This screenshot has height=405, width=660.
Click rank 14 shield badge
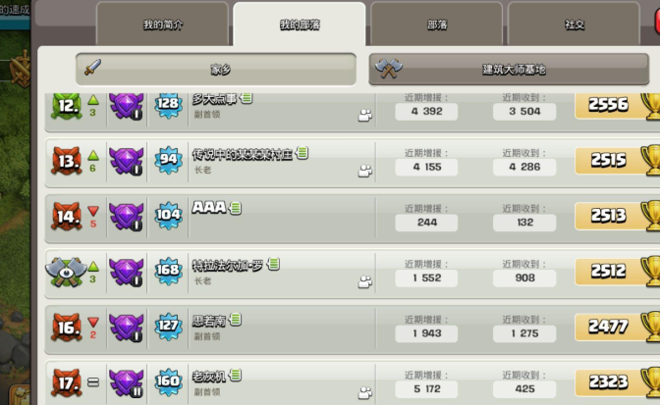[67, 217]
